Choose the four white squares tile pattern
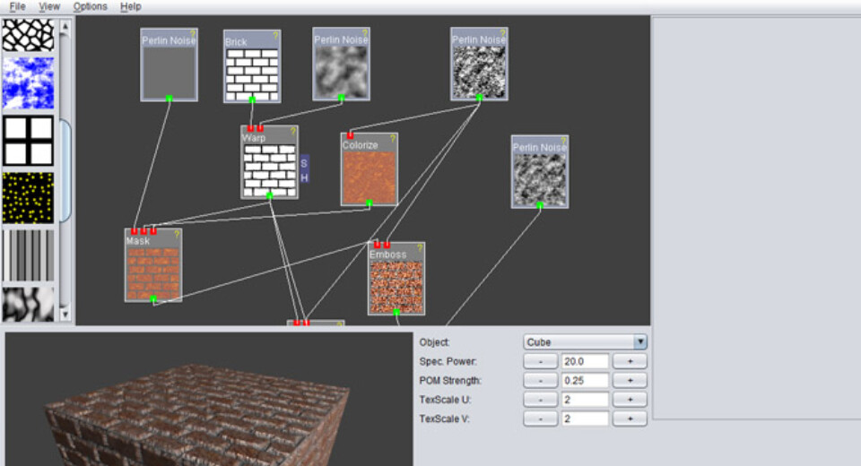 pyautogui.click(x=28, y=141)
